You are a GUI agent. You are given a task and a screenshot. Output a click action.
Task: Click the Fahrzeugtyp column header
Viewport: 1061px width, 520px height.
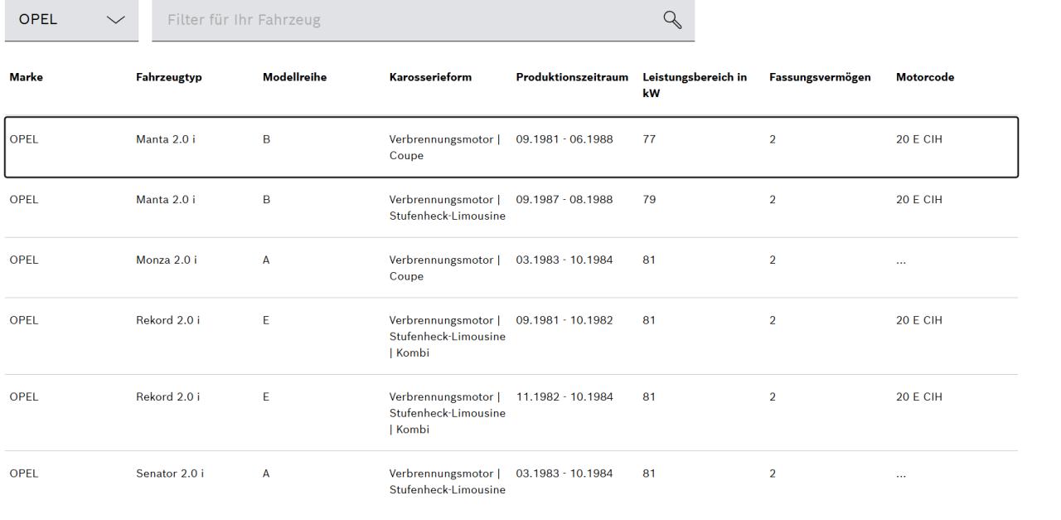pyautogui.click(x=168, y=77)
